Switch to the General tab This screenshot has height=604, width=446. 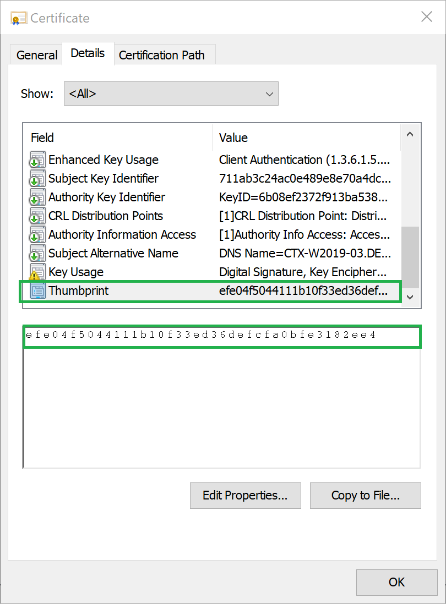(x=37, y=55)
